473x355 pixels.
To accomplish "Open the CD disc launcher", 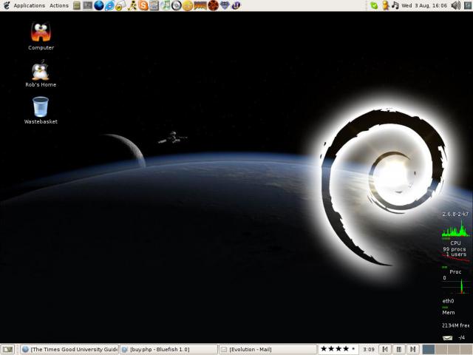I will point(177,5).
